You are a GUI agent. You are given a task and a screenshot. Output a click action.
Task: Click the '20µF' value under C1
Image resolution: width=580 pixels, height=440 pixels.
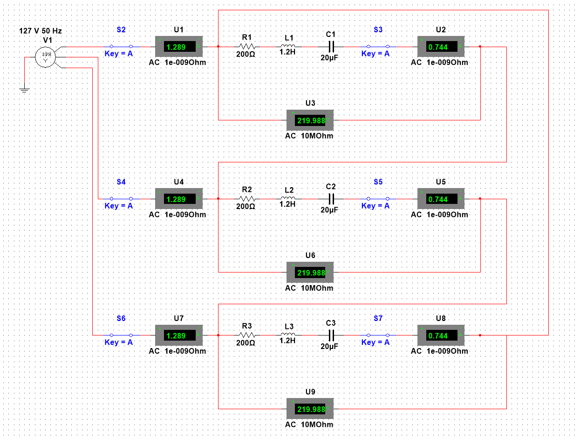pyautogui.click(x=330, y=58)
